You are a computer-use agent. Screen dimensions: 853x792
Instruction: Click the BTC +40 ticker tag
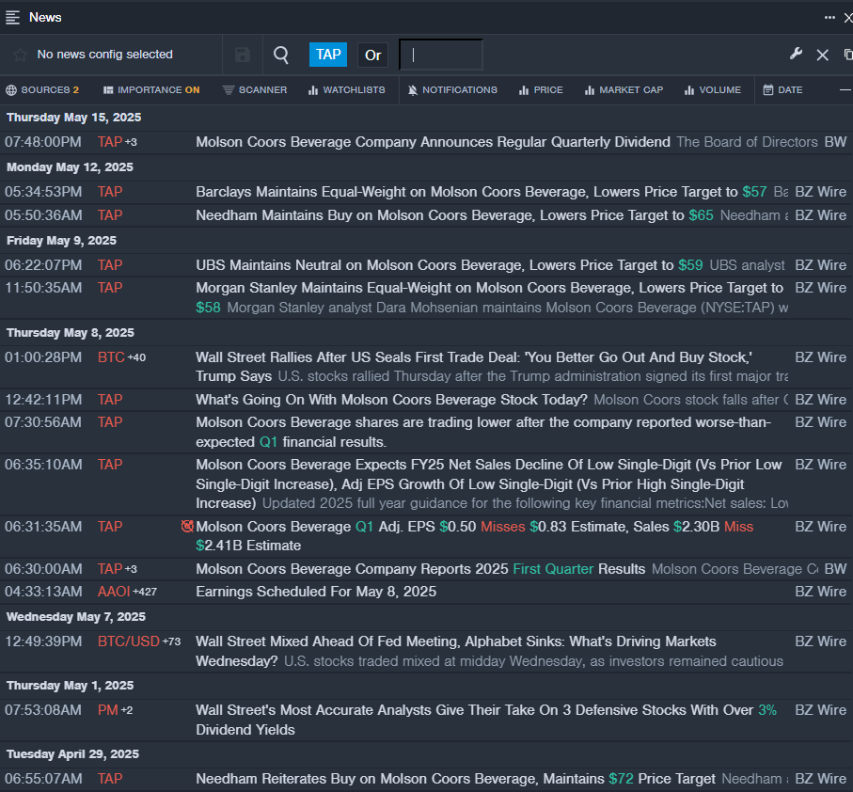(x=122, y=357)
